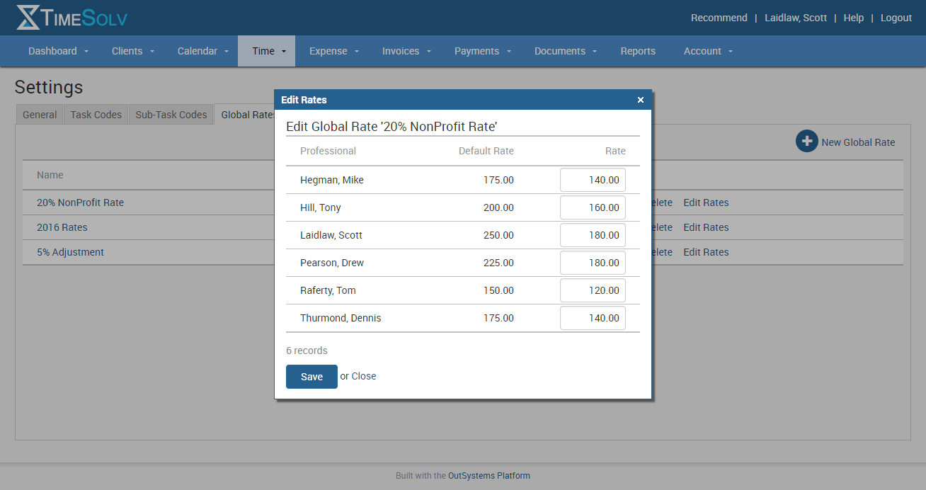Click the Close link beside Save

(x=364, y=376)
